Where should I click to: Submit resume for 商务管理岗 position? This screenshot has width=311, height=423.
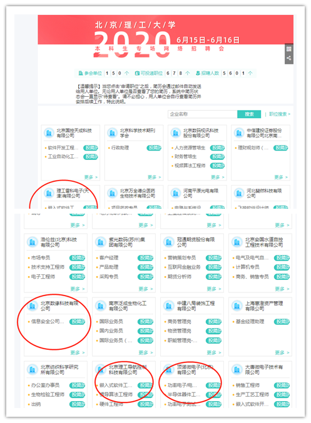pos(214,322)
